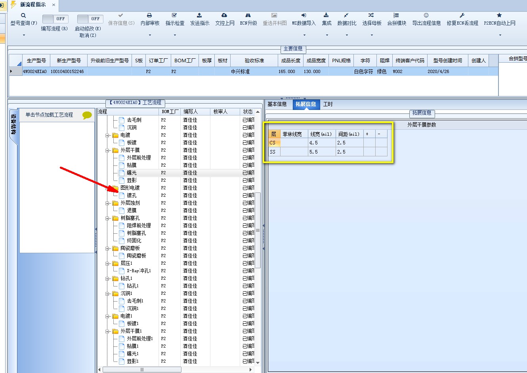Collapse the 层压1 folder node
Screen dimensions: 527x373
(x=107, y=263)
